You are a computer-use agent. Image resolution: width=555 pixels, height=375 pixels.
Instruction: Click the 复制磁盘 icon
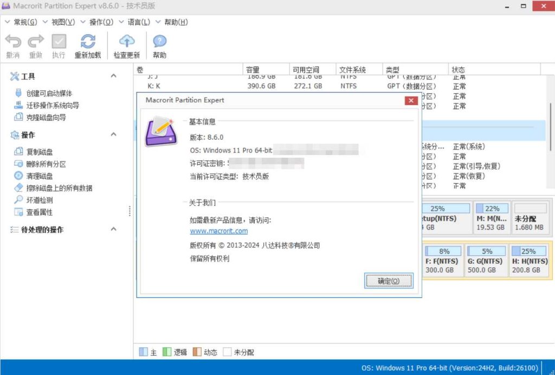tap(18, 151)
